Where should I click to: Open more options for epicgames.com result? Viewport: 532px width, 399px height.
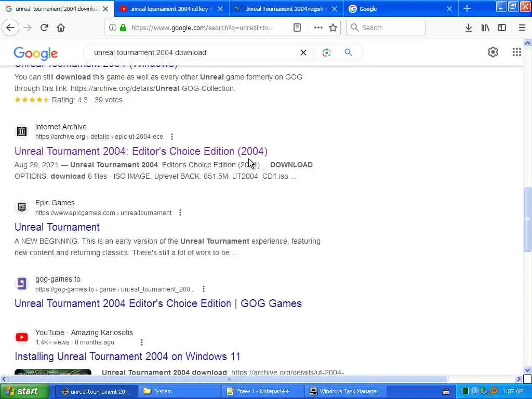click(x=180, y=212)
